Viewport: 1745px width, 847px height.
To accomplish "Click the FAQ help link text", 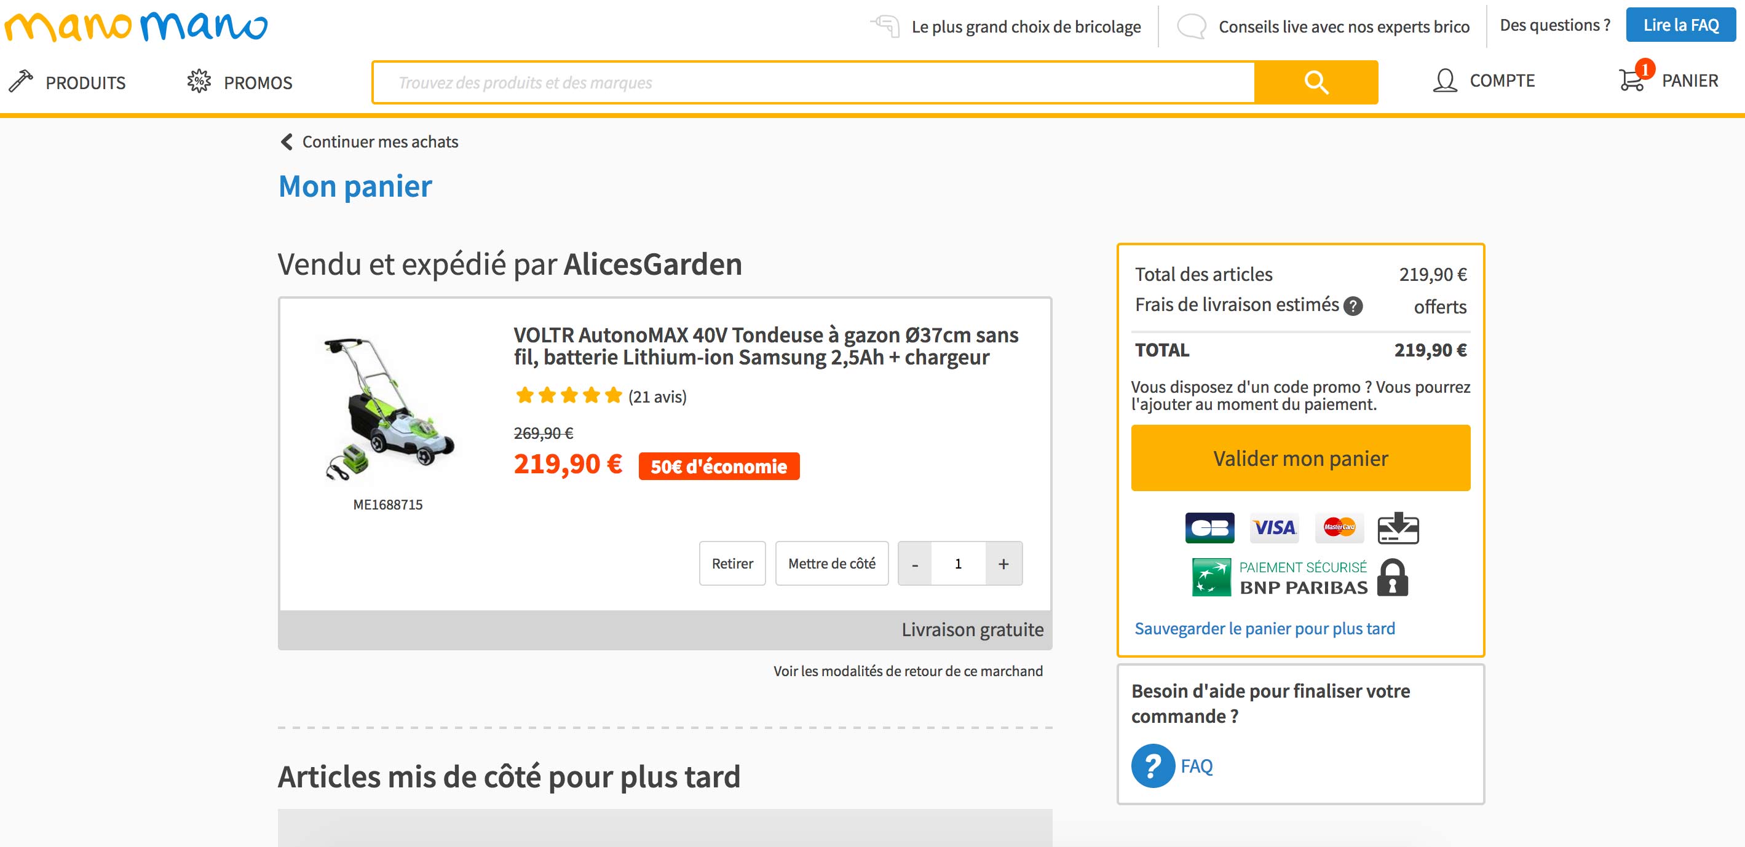I will [1197, 766].
